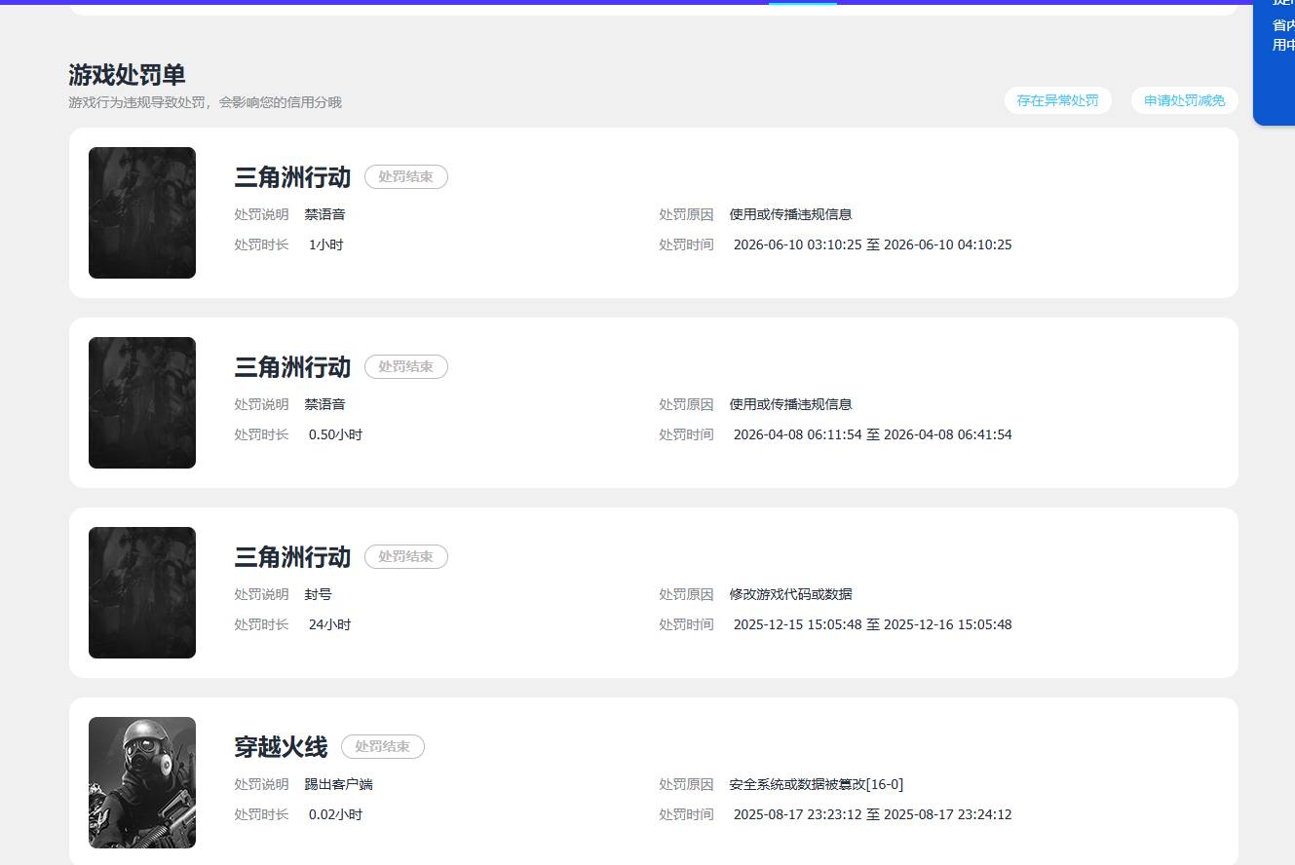Screen dimensions: 1295x865
Task: Click the 三角洲行动 title on the 1小时 card
Action: tap(292, 177)
